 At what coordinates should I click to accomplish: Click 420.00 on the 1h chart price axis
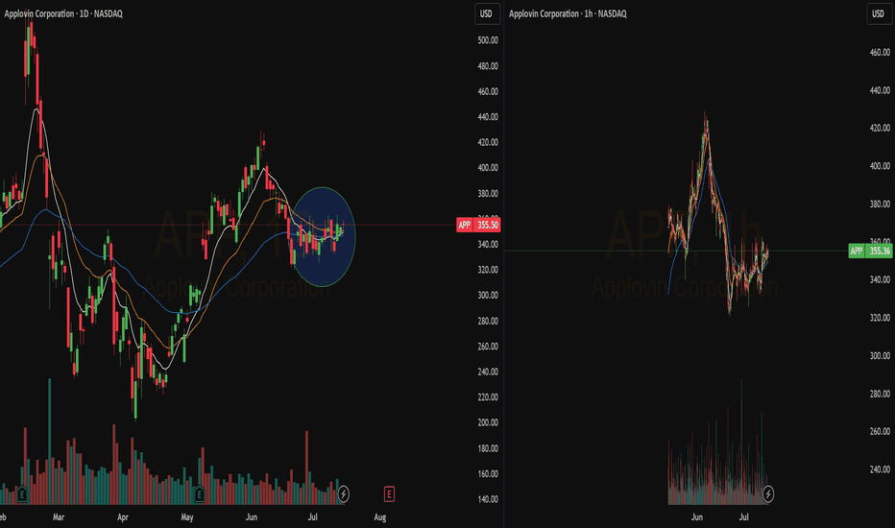pos(880,128)
